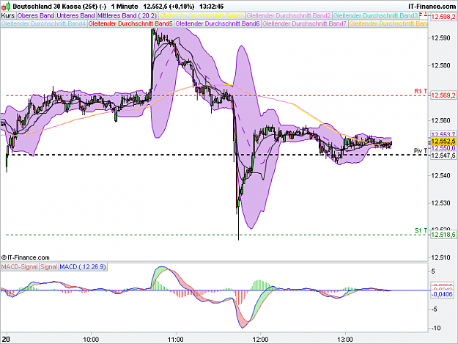Click the date label 20 on time axis
The height and width of the screenshot is (344, 458).
click(x=6, y=340)
